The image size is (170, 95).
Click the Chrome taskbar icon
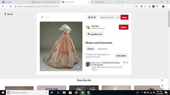click(83, 93)
